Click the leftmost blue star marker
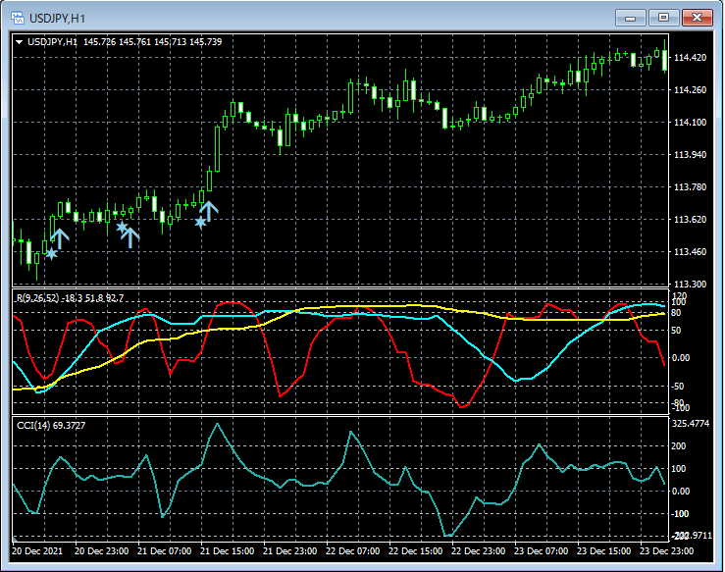This screenshot has width=725, height=572. [51, 254]
